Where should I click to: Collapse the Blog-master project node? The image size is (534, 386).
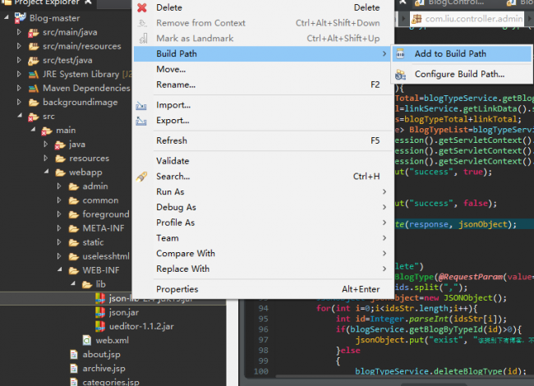click(6, 17)
